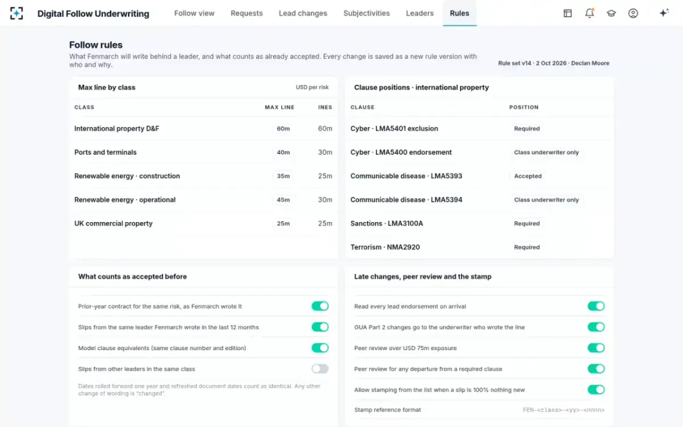Click the 30m value in Ports and terminals row
The height and width of the screenshot is (427, 683).
[325, 153]
